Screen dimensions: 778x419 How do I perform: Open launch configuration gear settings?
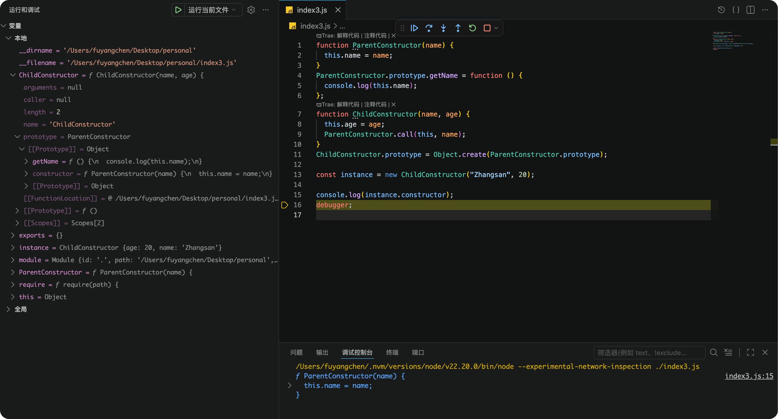pos(251,10)
